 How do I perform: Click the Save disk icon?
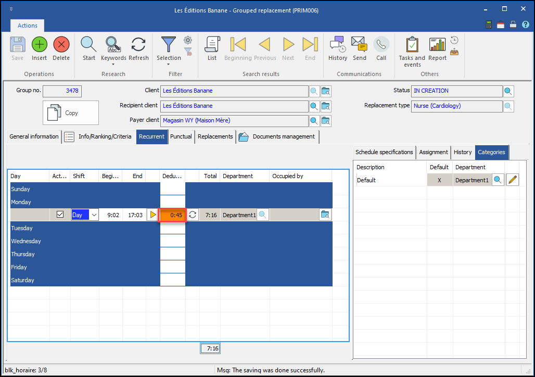click(x=17, y=44)
